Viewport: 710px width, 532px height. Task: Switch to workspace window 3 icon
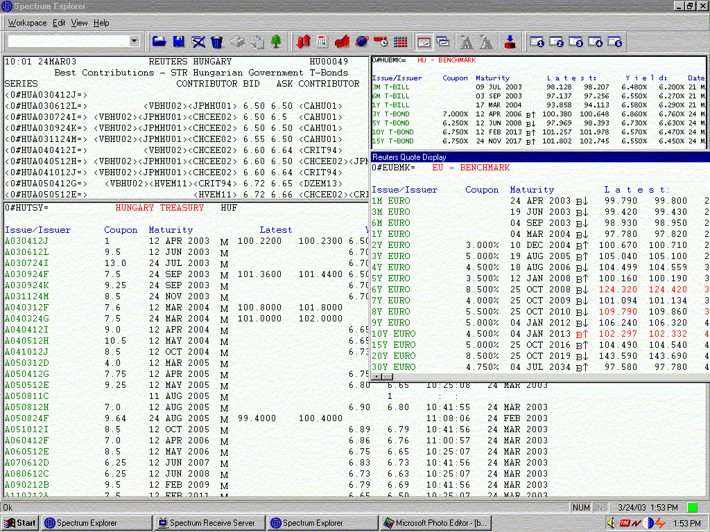pyautogui.click(x=576, y=42)
